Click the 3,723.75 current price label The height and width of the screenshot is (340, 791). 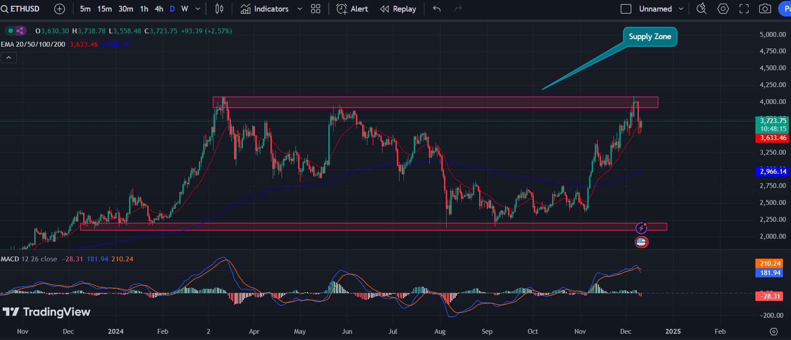773,121
